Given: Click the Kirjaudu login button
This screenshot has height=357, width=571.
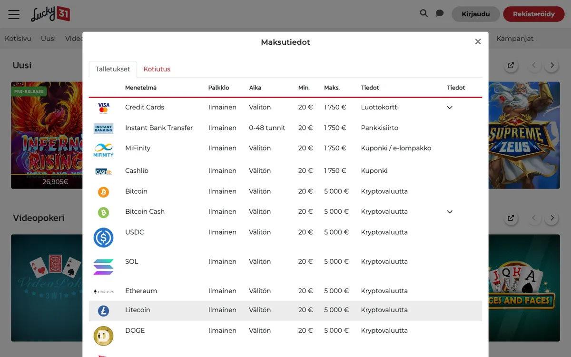Looking at the screenshot, I should (x=476, y=14).
